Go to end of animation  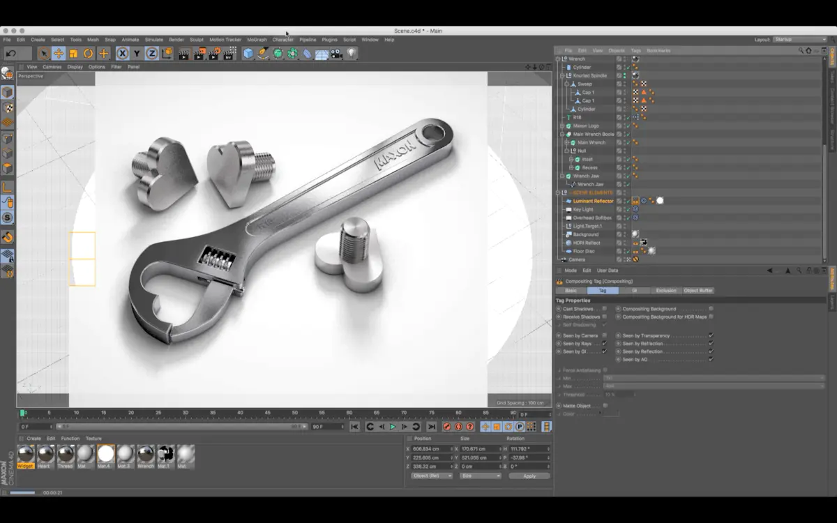(x=431, y=427)
